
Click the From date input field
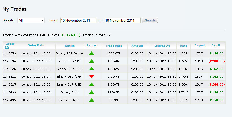tap(78, 20)
